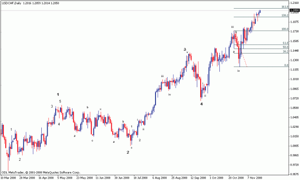Click the 0.9865 price axis label

coord(295,156)
